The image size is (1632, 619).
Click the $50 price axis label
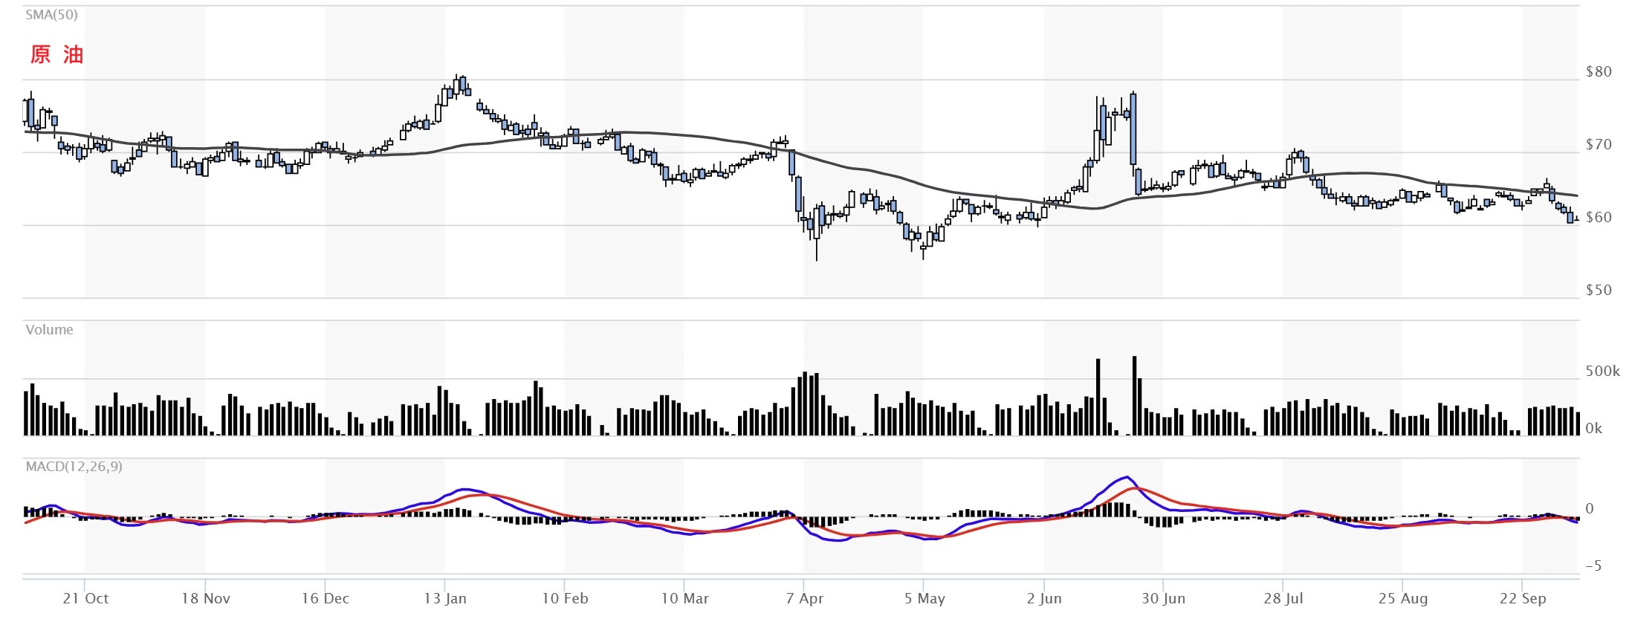point(1598,291)
